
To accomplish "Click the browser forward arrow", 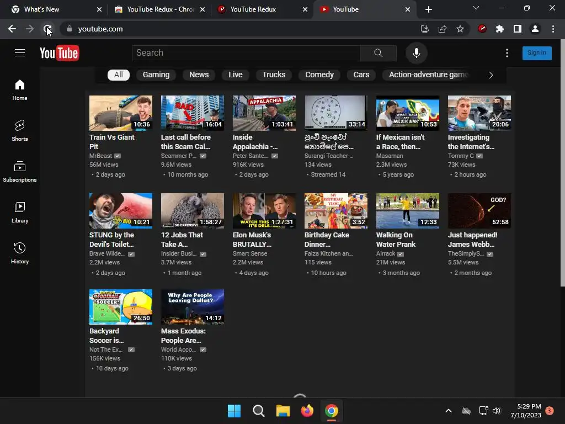I will click(30, 29).
